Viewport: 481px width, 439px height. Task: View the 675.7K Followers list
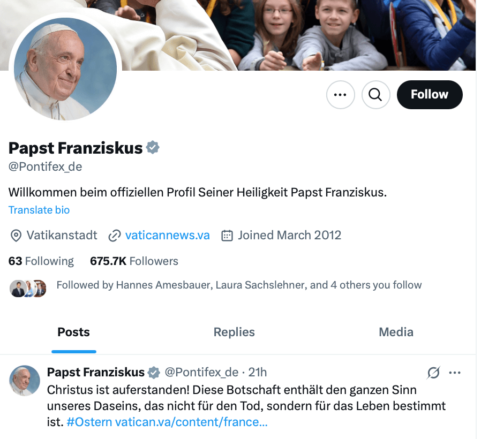tap(134, 261)
